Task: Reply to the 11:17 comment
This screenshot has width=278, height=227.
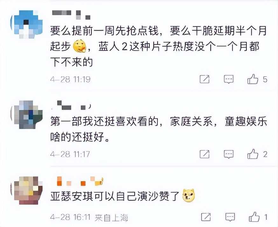Action: tap(228, 154)
